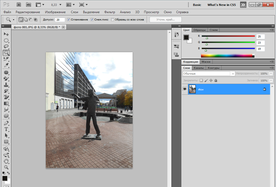Select the Lasso tool
The width and height of the screenshot is (276, 187).
(x=6, y=47)
